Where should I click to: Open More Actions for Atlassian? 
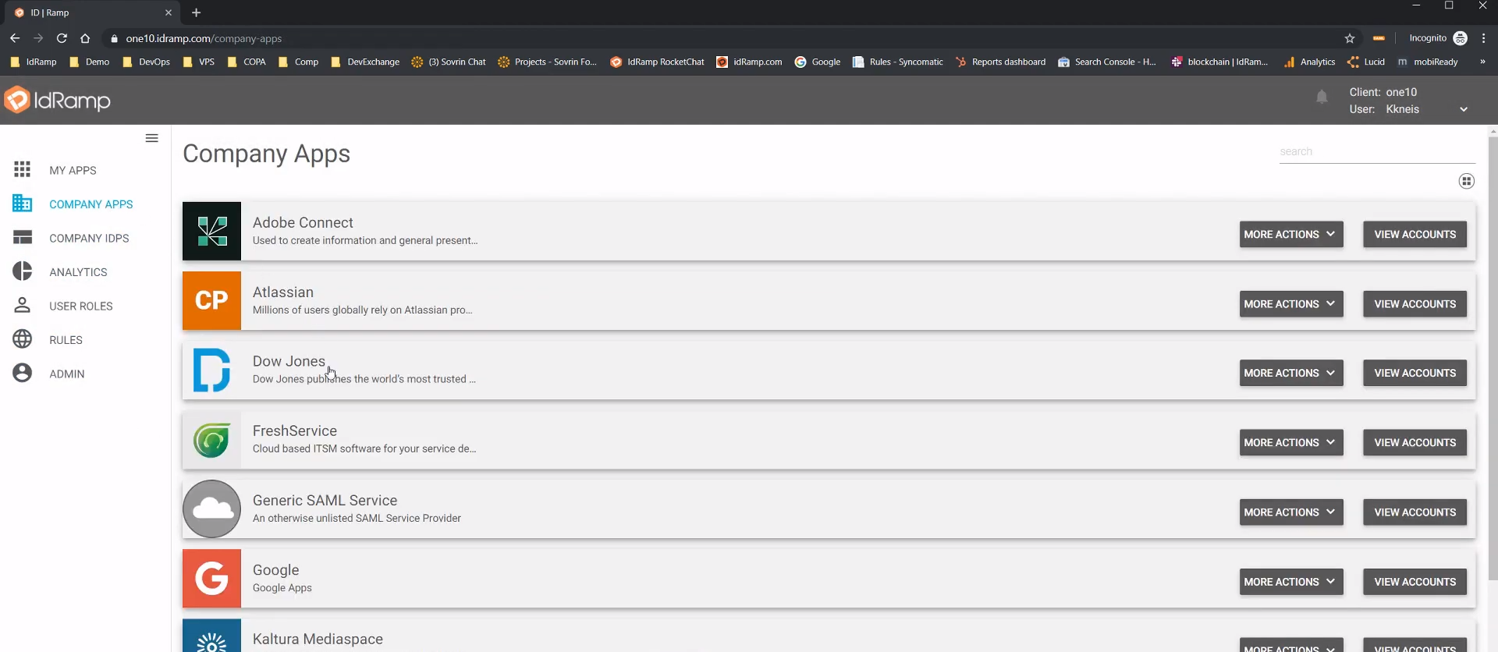click(1290, 304)
